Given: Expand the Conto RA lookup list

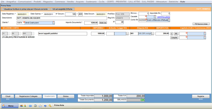Looking at the screenshot, I should click(x=169, y=20).
